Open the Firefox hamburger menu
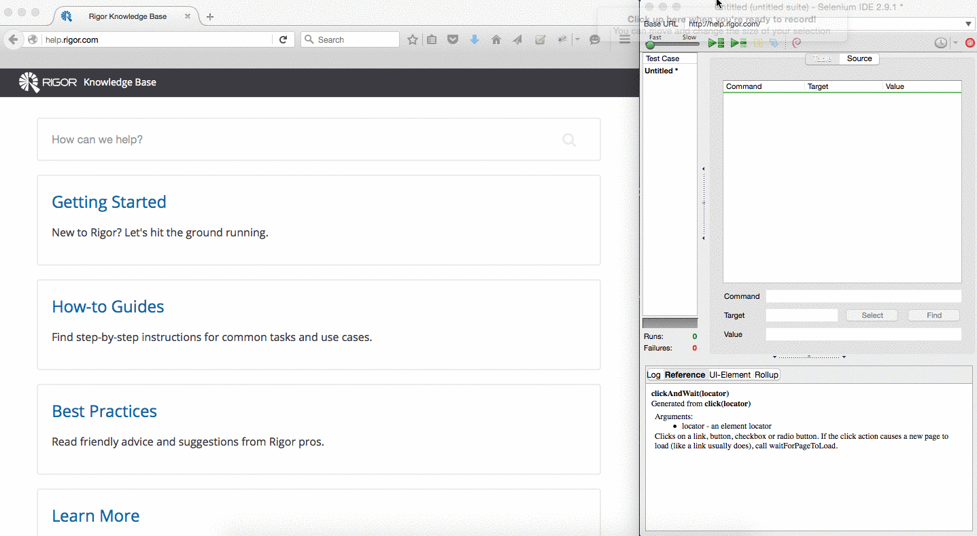The image size is (977, 536). coord(624,39)
